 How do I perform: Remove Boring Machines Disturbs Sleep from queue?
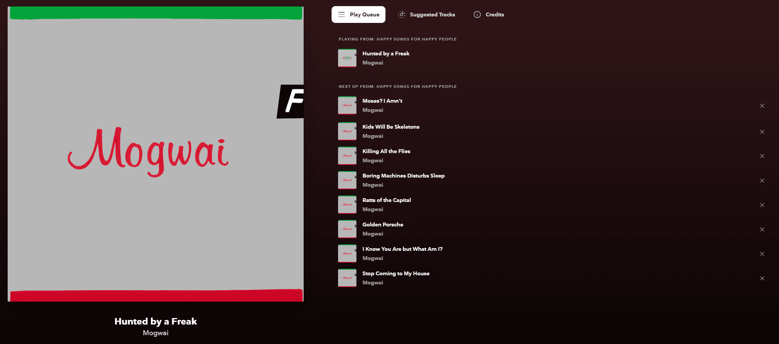[x=762, y=181]
